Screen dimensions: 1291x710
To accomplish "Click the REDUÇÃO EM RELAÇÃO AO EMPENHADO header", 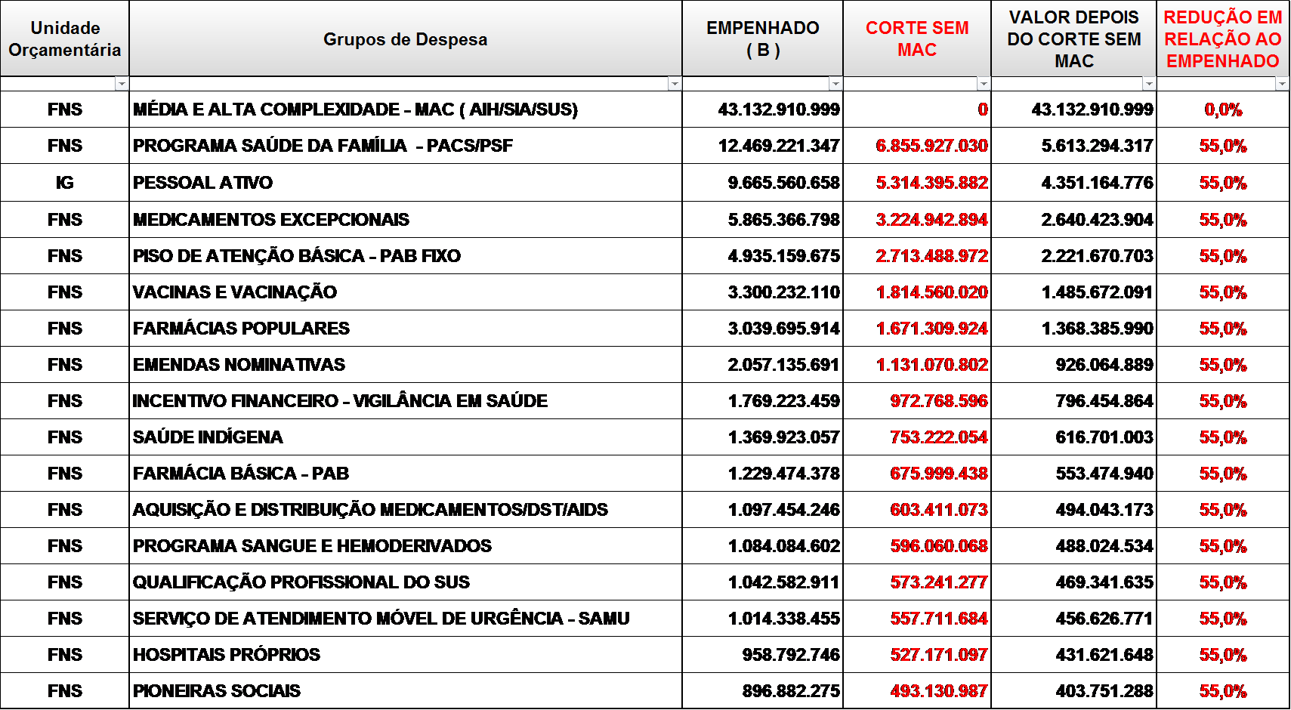I will tap(1222, 39).
